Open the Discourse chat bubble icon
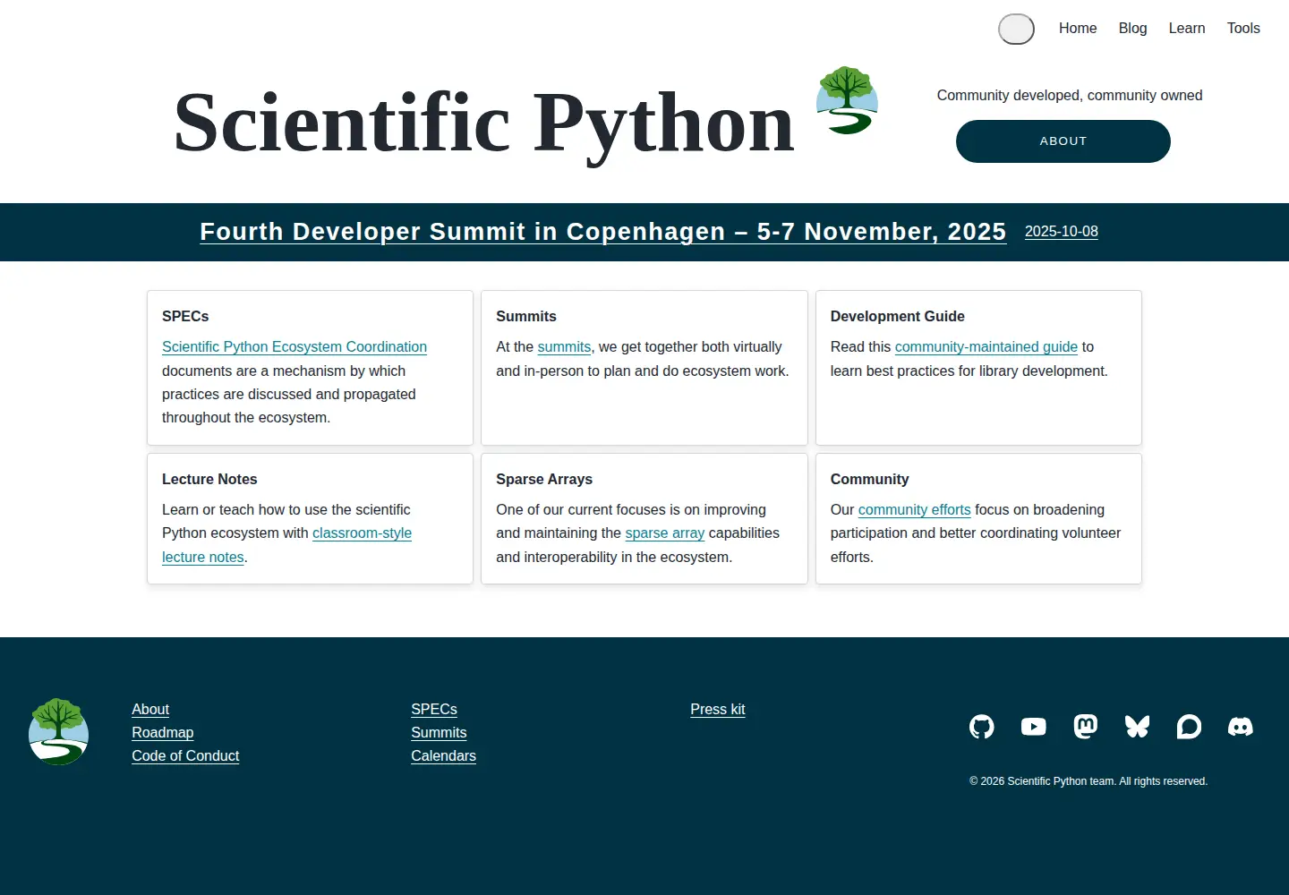Screen dimensions: 1289x895 (x=1189, y=727)
